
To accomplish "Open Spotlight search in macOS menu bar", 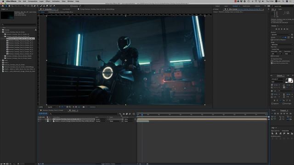I will (x=283, y=1).
